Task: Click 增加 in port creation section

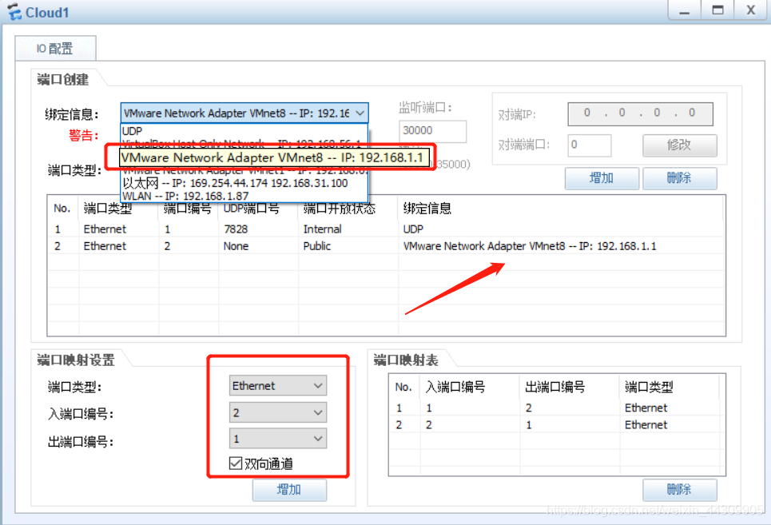Action: [x=602, y=177]
